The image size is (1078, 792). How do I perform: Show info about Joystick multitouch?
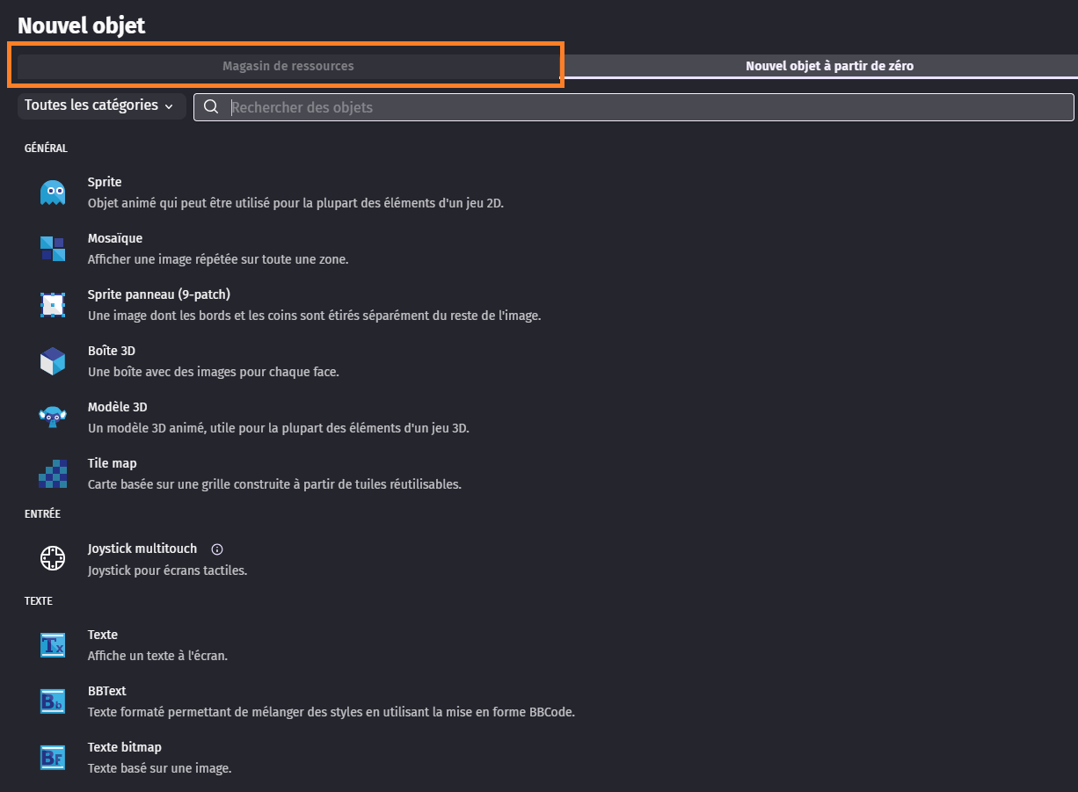coord(217,549)
